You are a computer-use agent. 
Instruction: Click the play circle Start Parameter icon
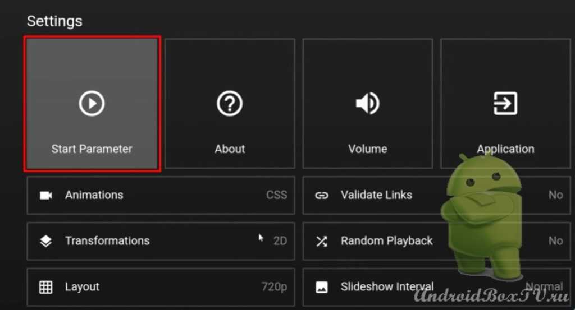[92, 104]
